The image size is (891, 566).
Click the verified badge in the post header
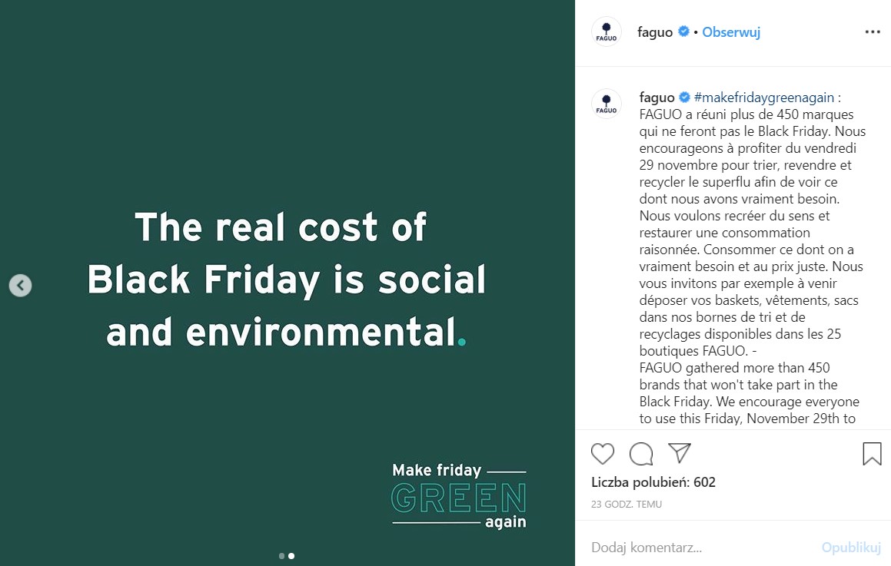point(683,32)
